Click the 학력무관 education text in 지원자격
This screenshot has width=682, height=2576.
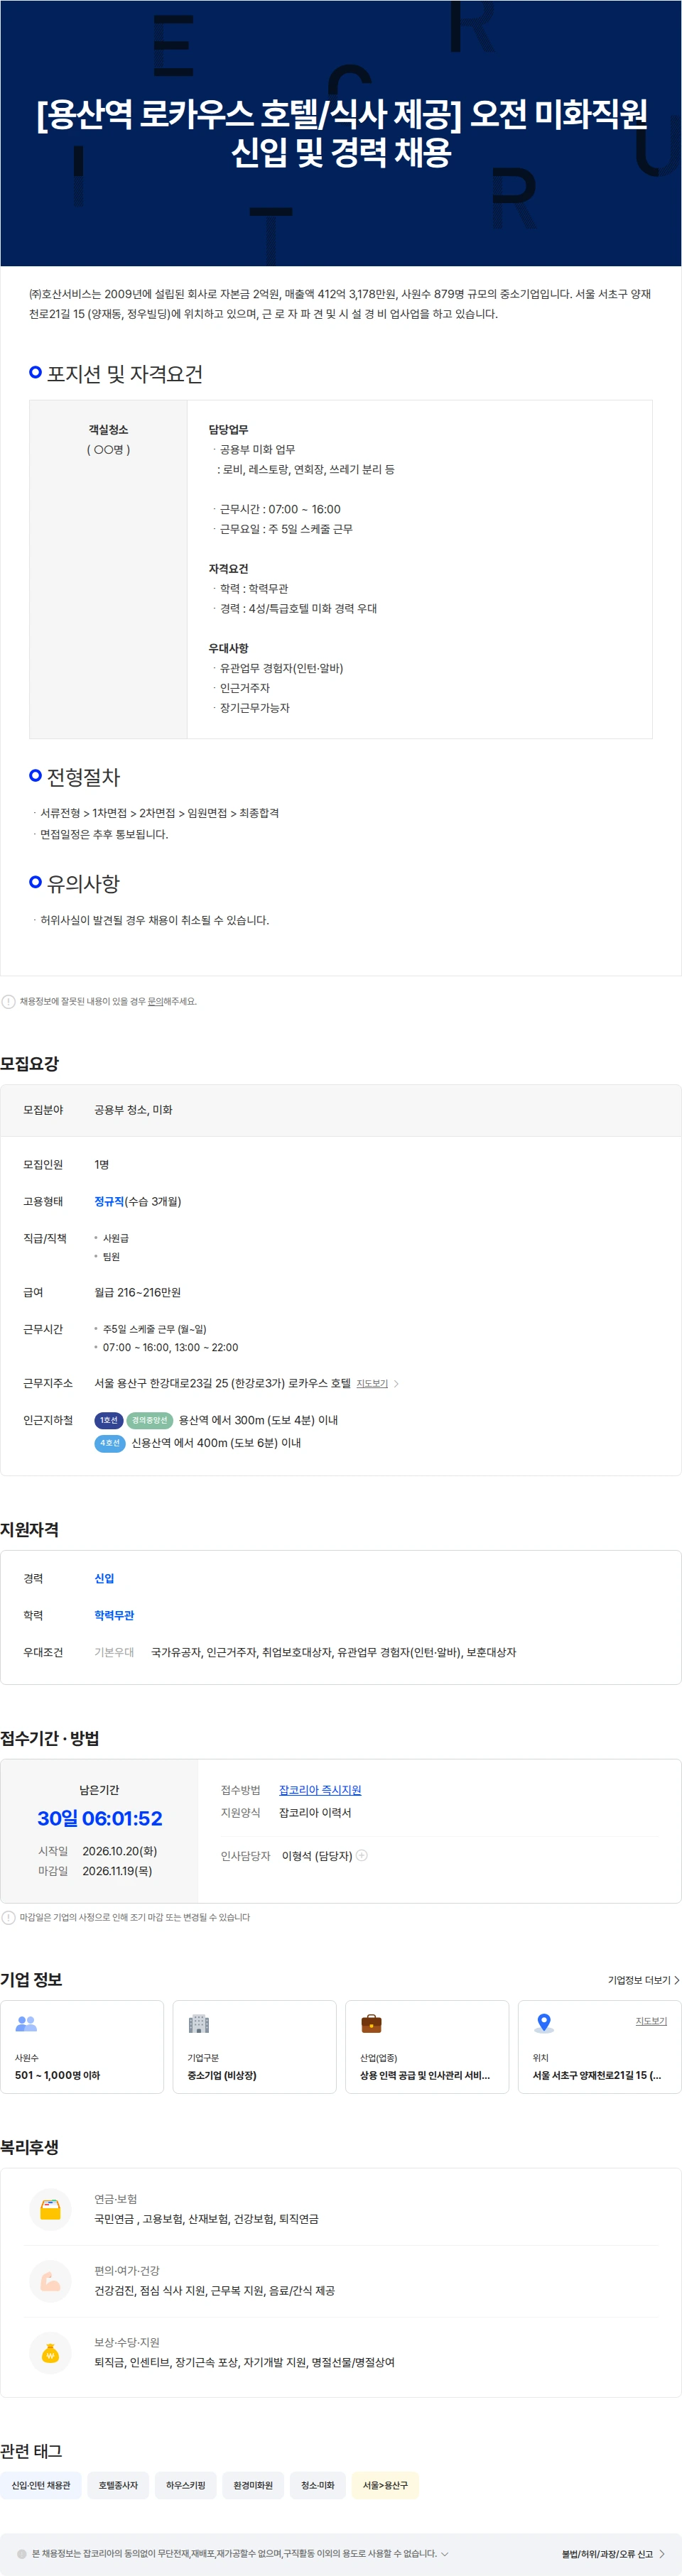coord(114,1615)
